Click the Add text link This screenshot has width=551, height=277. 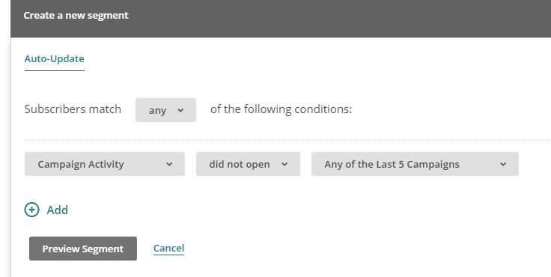click(x=58, y=210)
